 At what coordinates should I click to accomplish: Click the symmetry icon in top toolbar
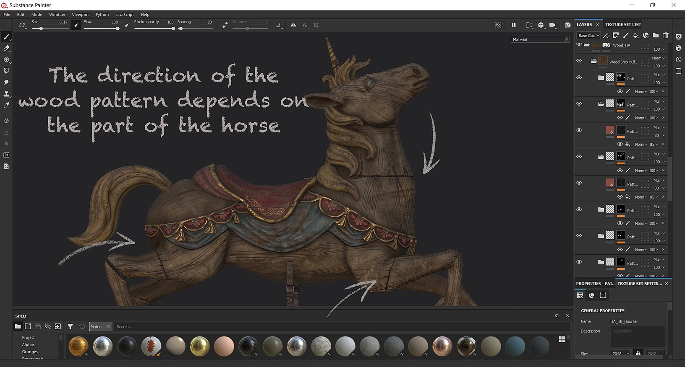(x=293, y=25)
